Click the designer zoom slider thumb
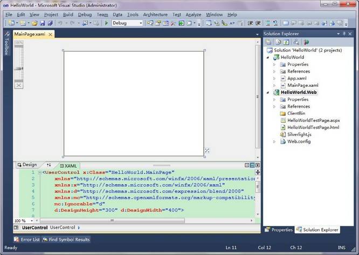The width and height of the screenshot is (359, 255). pyautogui.click(x=19, y=68)
